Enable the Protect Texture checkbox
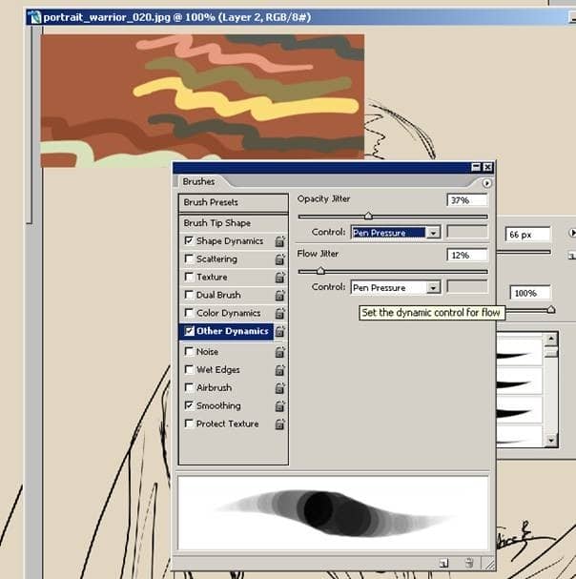The width and height of the screenshot is (576, 579). coord(189,424)
